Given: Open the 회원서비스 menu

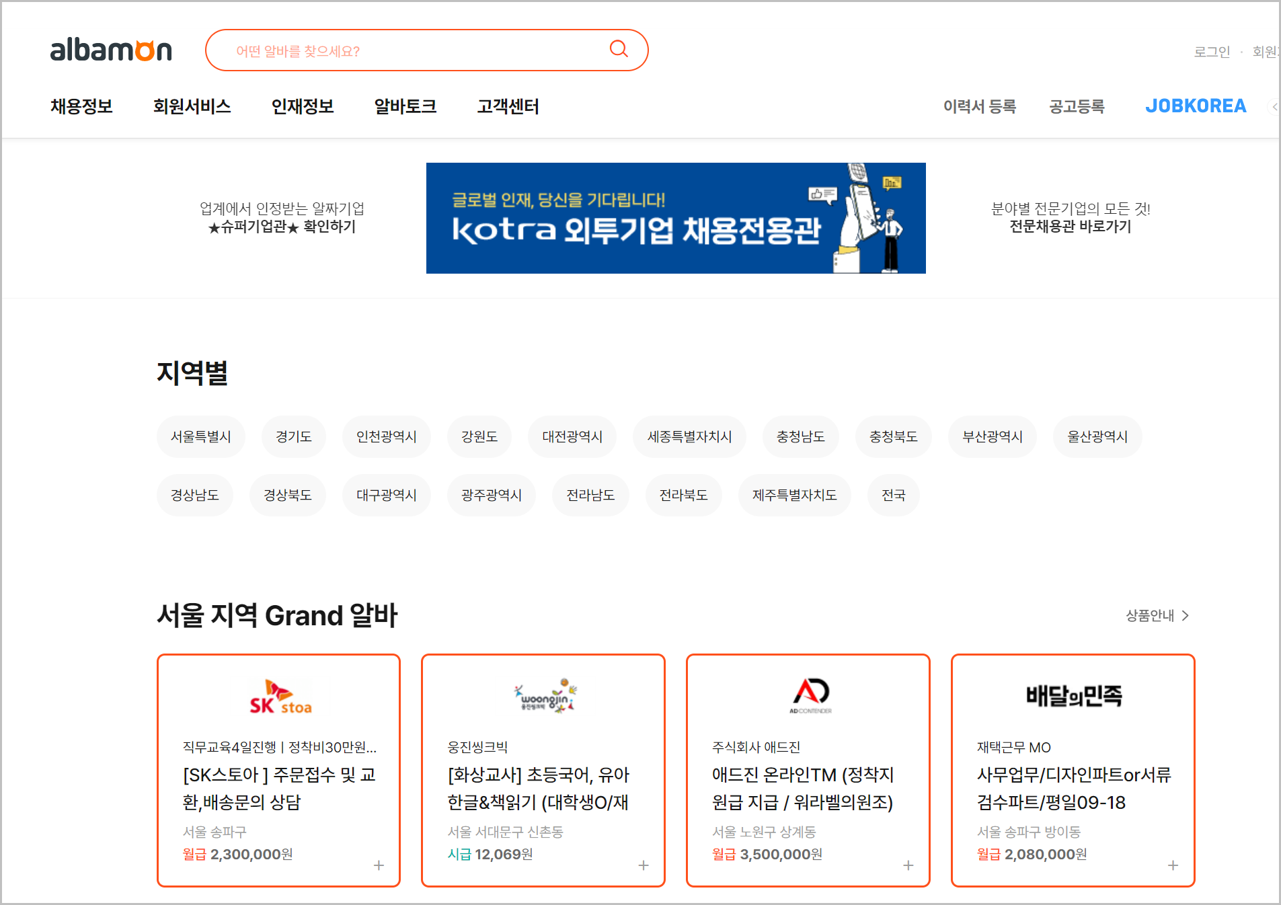Looking at the screenshot, I should coord(192,106).
